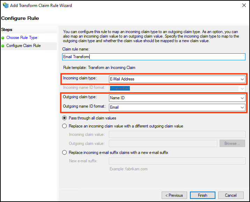Open the Outgoing claim type dropdown

click(177, 98)
